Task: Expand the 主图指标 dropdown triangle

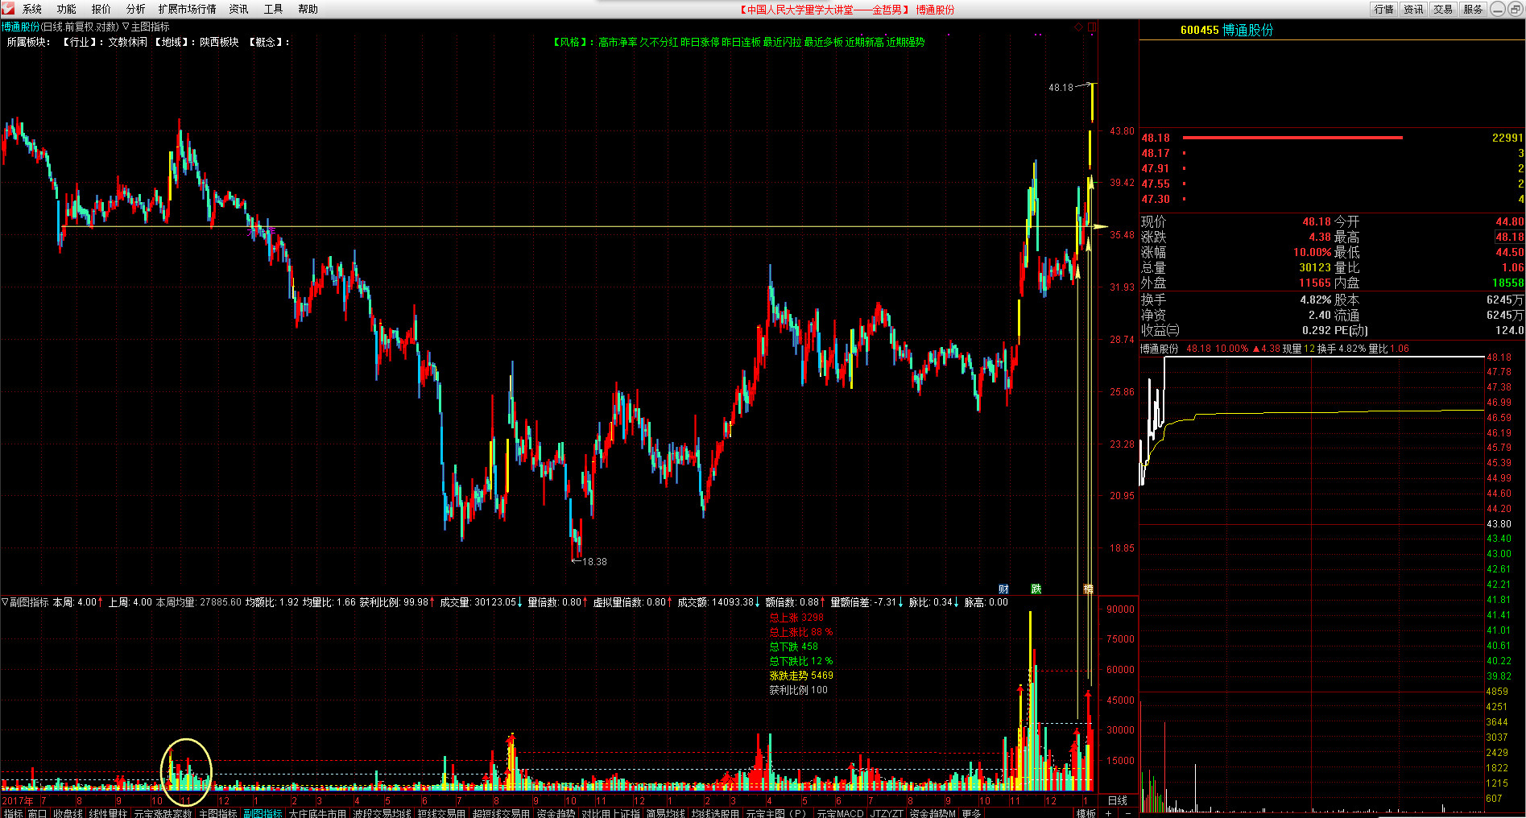Action: (126, 27)
